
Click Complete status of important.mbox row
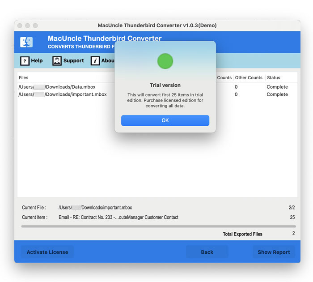point(277,94)
